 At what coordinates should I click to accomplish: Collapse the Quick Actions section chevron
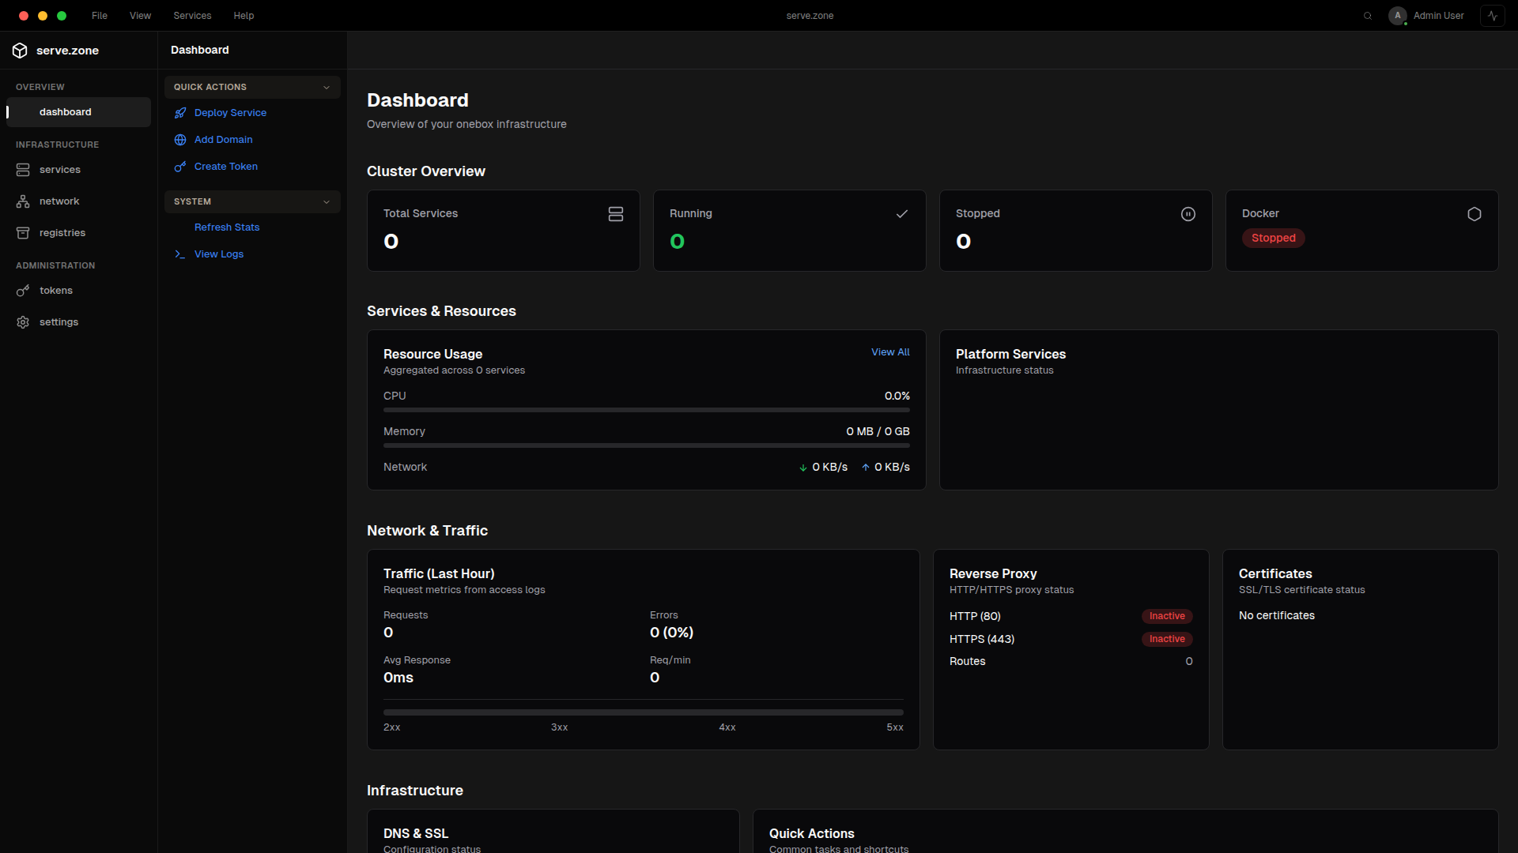(x=327, y=88)
